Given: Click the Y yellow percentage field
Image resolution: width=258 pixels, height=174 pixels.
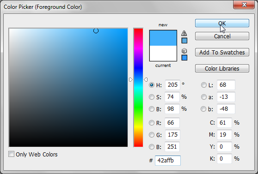Looking at the screenshot, I should coord(224,147).
